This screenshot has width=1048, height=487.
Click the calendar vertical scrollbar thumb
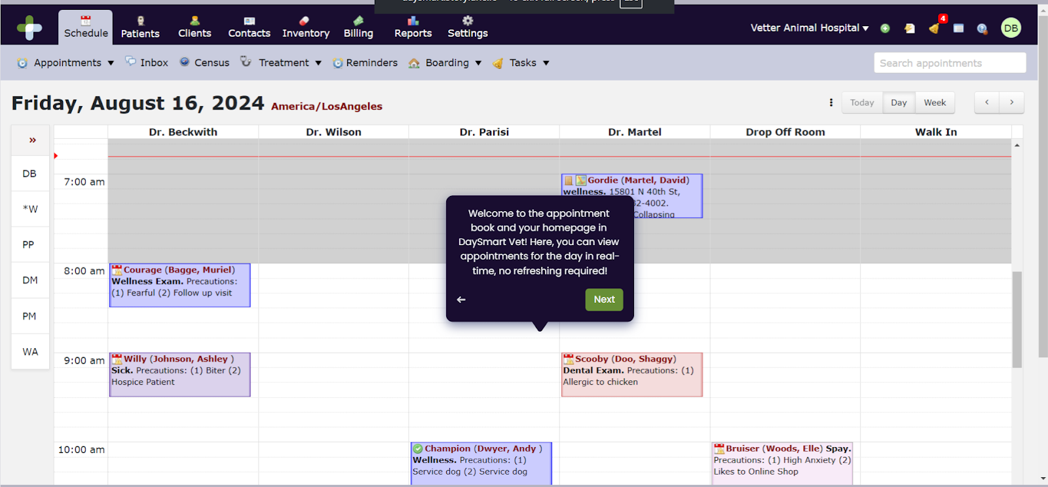(x=1017, y=319)
